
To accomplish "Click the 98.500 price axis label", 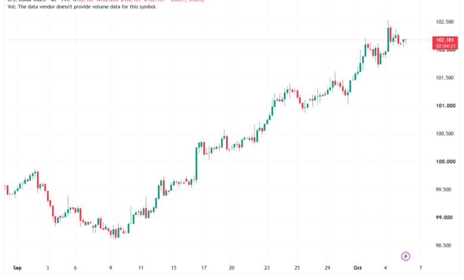I will [444, 245].
